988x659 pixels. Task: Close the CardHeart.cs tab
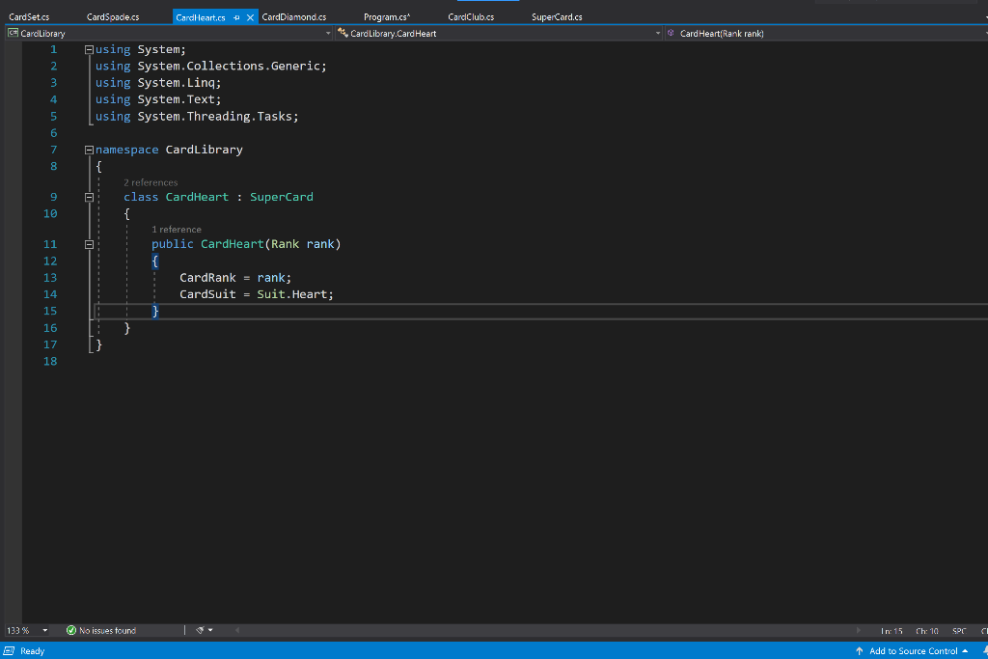(x=250, y=17)
